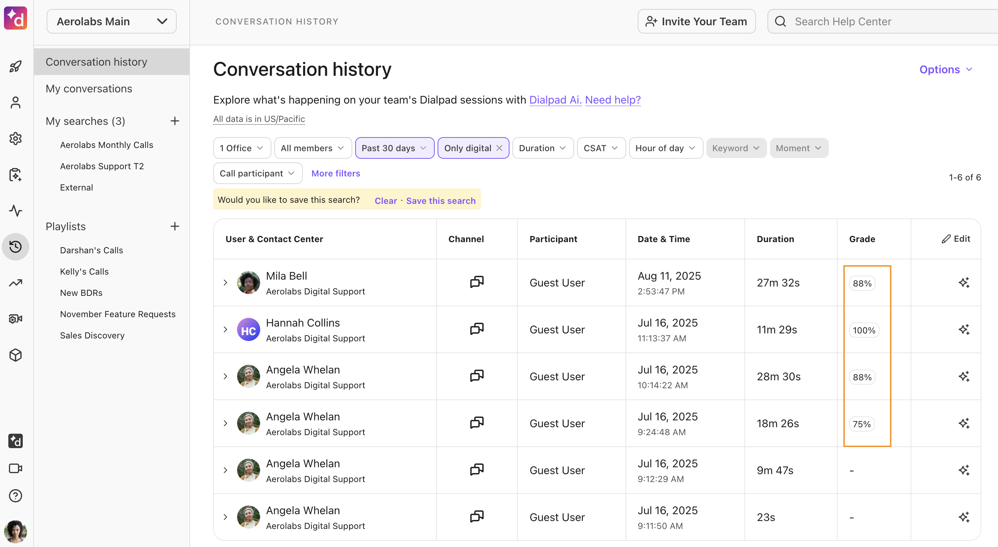
Task: Select Conversation history in side menu
Action: coord(112,62)
